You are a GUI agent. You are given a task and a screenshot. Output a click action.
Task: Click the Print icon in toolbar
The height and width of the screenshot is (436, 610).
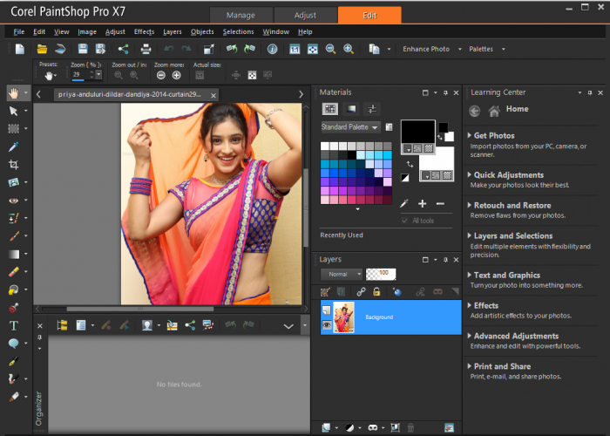tap(146, 49)
